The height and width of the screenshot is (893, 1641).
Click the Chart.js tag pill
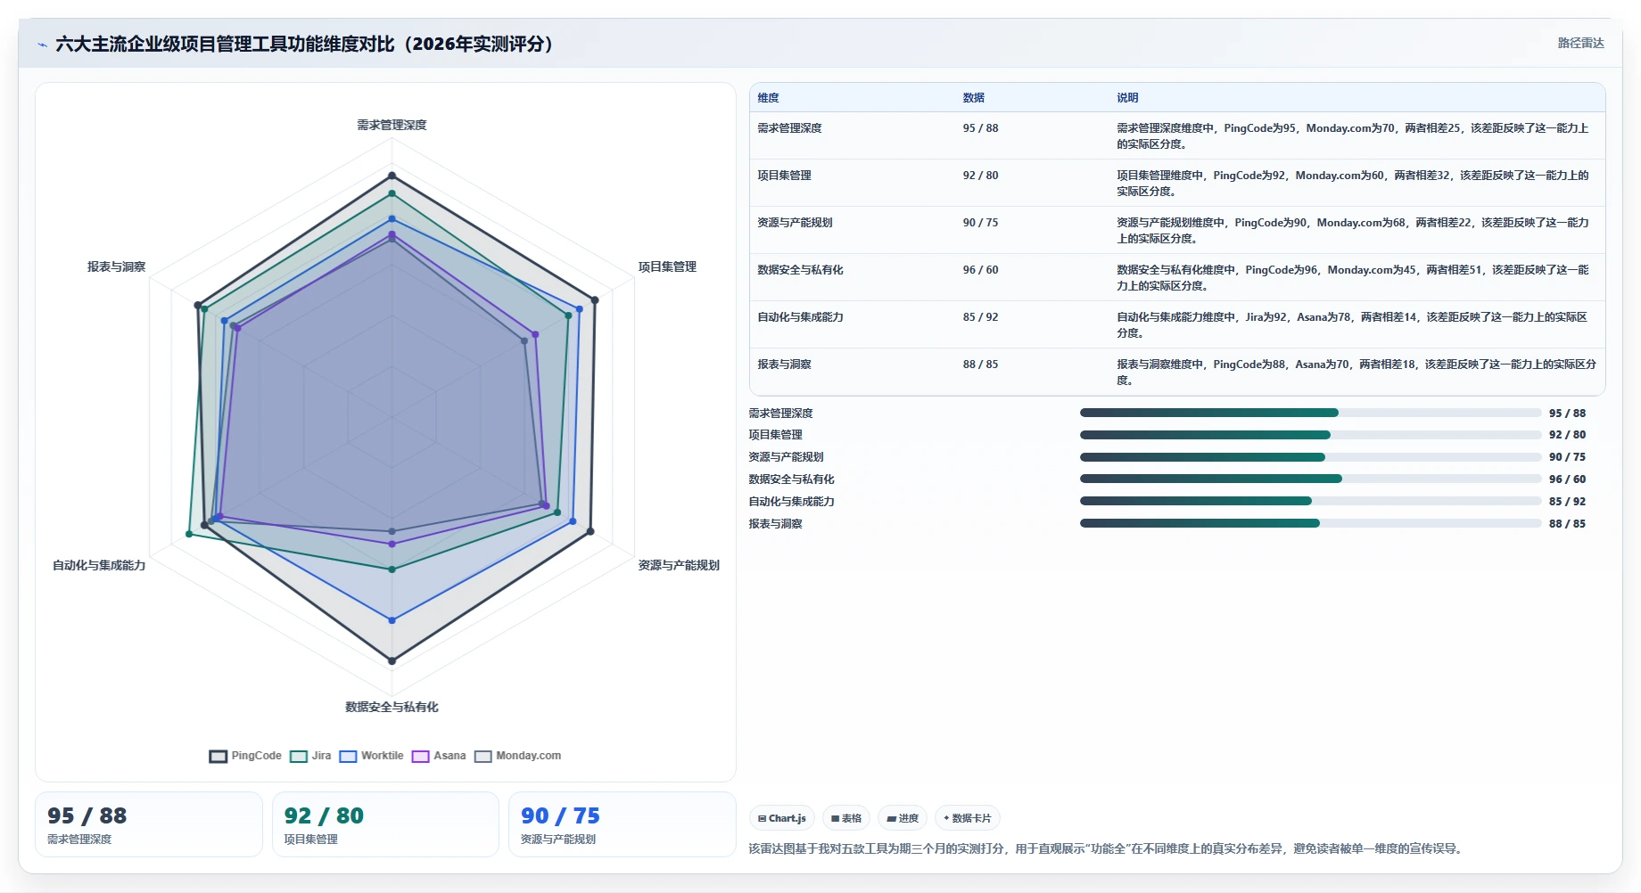(x=782, y=818)
